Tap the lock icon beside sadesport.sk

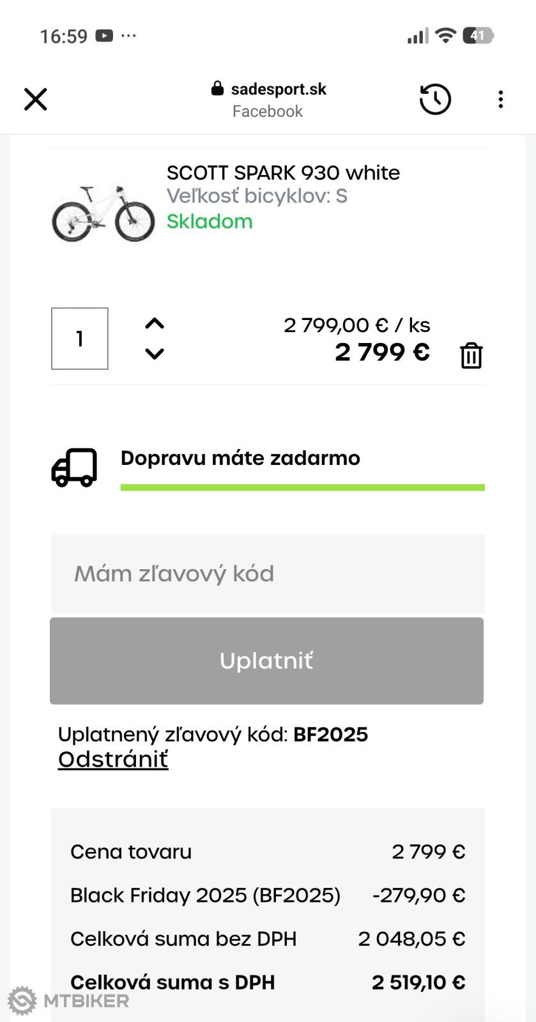217,89
